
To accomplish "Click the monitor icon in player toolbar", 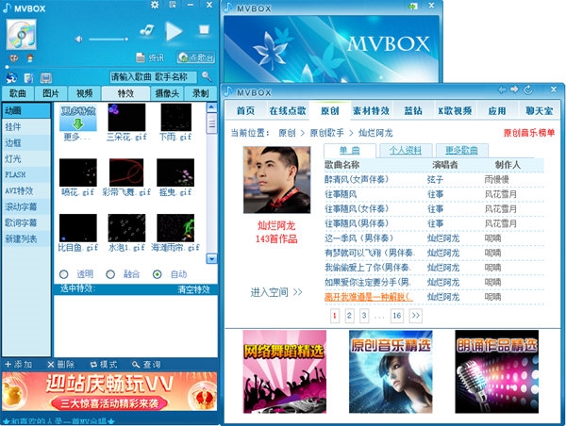I will [46, 77].
